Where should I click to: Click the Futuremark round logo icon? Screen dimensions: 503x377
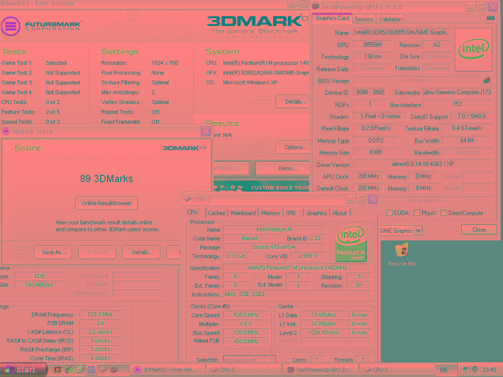pyautogui.click(x=11, y=26)
